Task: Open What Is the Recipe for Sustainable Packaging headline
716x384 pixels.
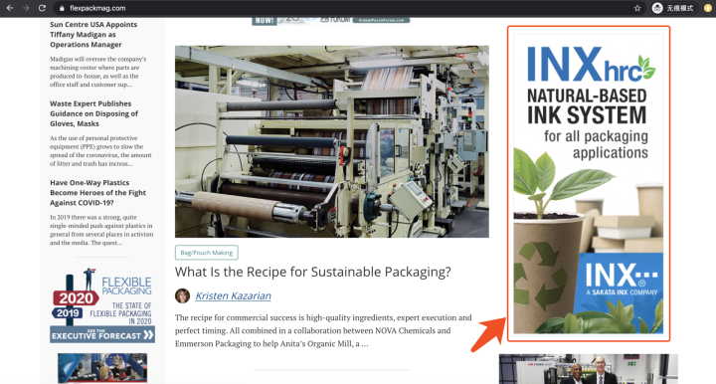Action: pyautogui.click(x=313, y=272)
